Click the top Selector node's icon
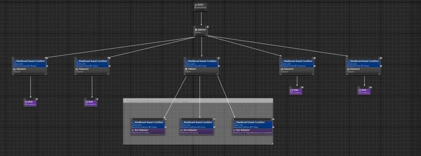Screen dimensions: 421x156 coord(196,30)
